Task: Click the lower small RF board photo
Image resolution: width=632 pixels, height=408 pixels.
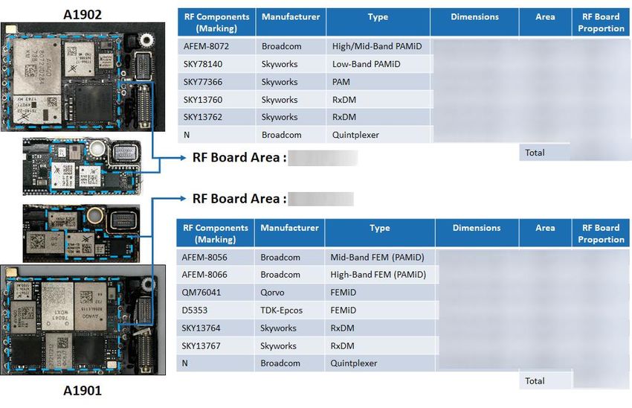Action: click(x=82, y=234)
